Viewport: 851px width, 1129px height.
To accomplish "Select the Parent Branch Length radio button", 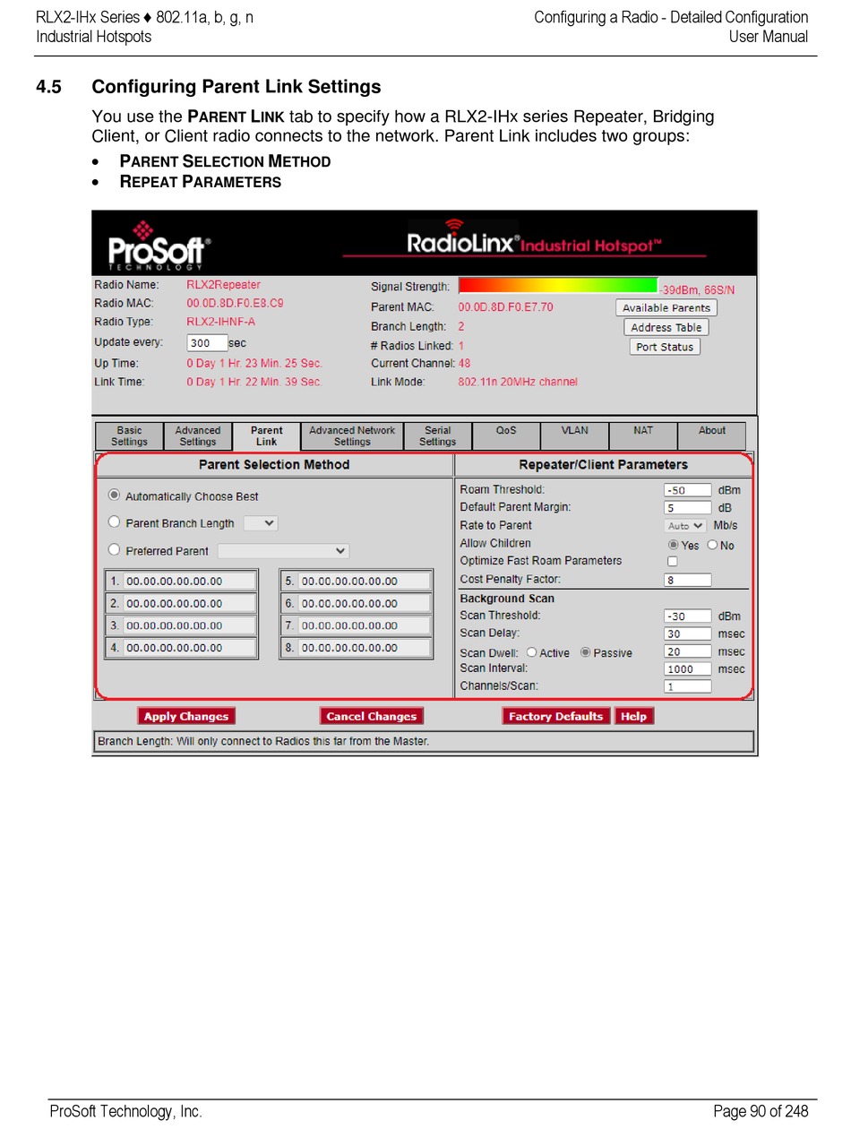I will [114, 521].
